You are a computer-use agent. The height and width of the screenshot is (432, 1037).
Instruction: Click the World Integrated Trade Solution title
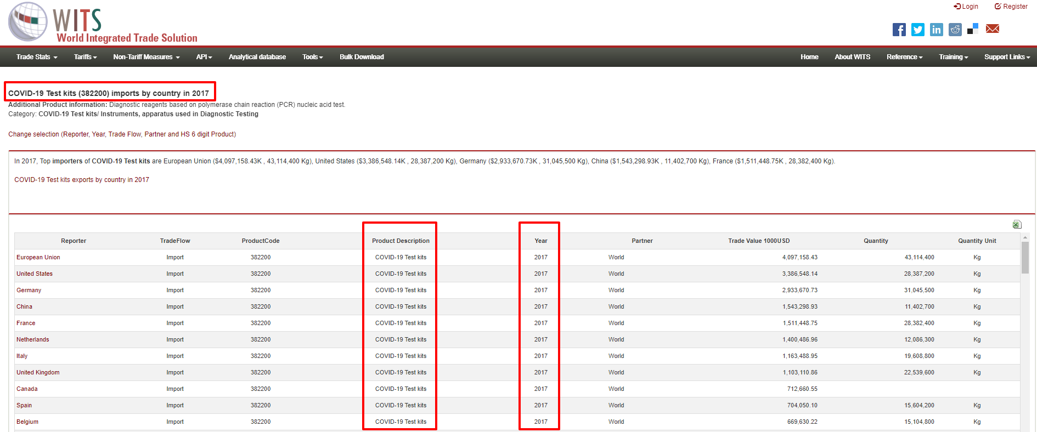pyautogui.click(x=127, y=38)
